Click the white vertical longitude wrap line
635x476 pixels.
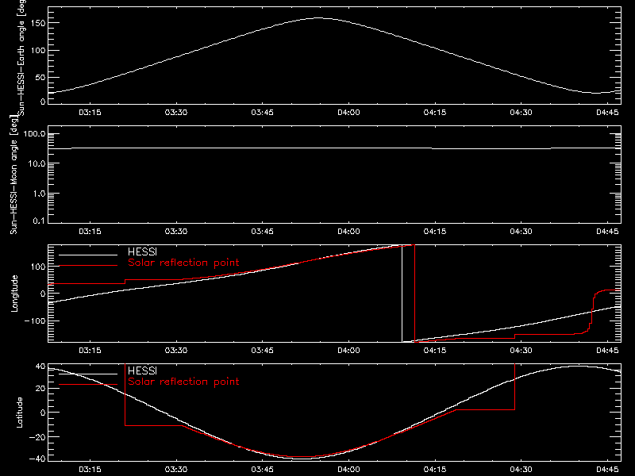tap(402, 294)
